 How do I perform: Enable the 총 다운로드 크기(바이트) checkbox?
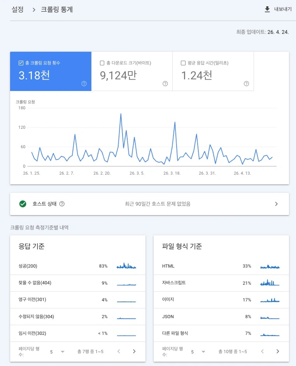(x=102, y=63)
